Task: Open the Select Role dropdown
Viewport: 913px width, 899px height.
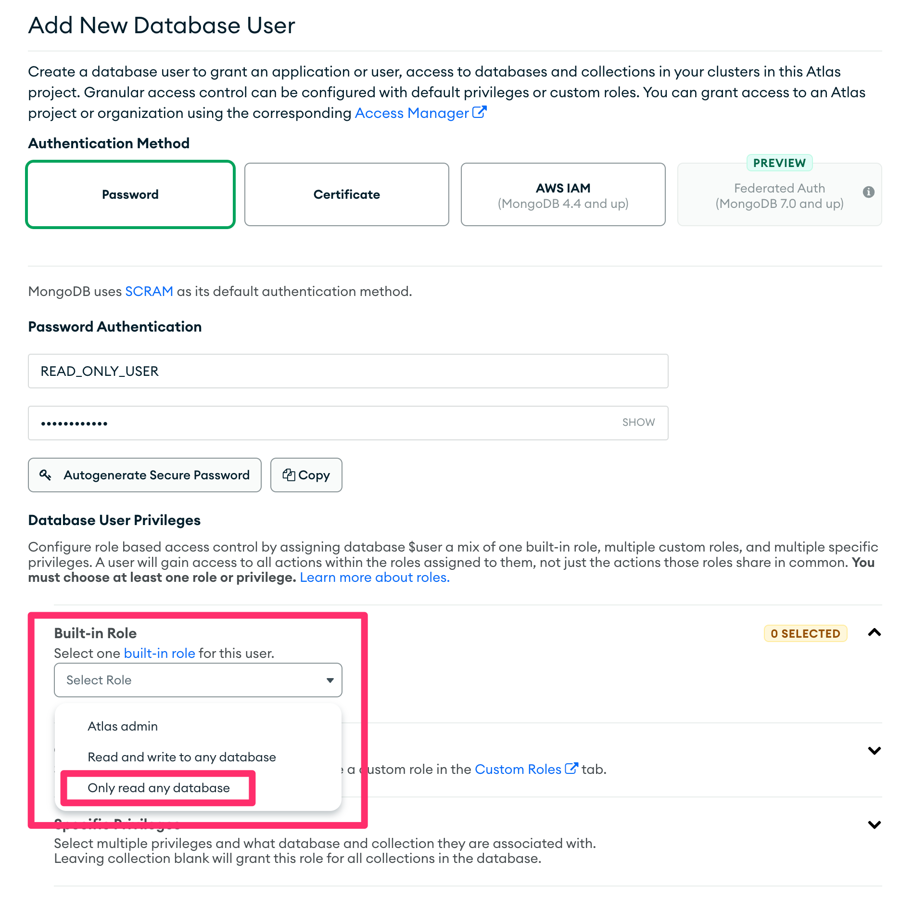Action: coord(197,680)
